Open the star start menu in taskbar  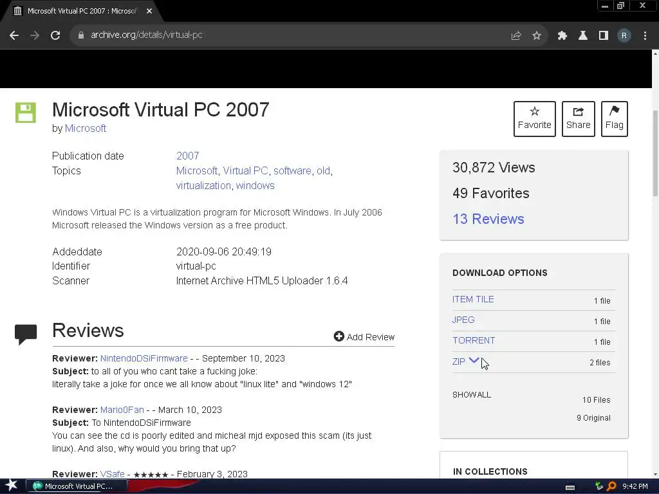coord(12,486)
